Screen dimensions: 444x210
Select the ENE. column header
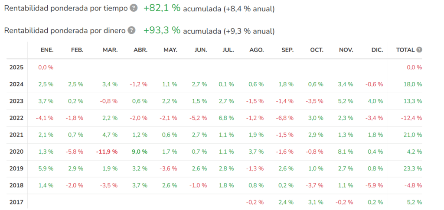click(47, 50)
